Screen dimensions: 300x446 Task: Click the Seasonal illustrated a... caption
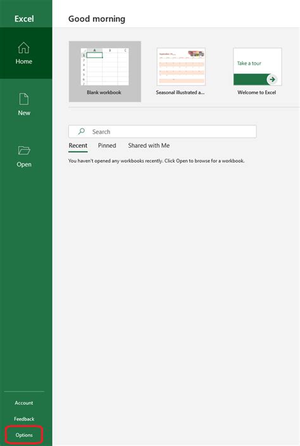180,92
